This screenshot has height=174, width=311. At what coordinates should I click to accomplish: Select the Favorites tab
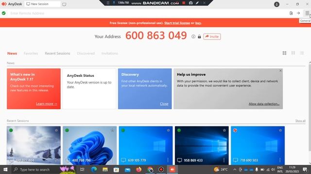pos(31,53)
